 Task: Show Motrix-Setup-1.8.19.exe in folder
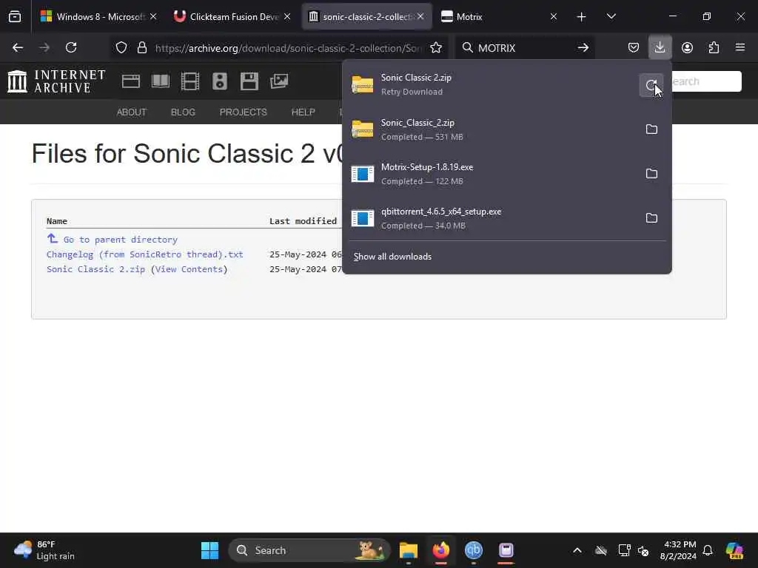pos(651,174)
